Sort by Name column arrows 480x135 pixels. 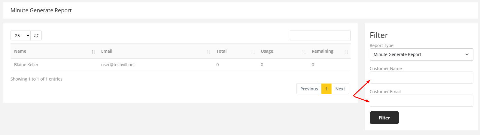[x=93, y=52]
